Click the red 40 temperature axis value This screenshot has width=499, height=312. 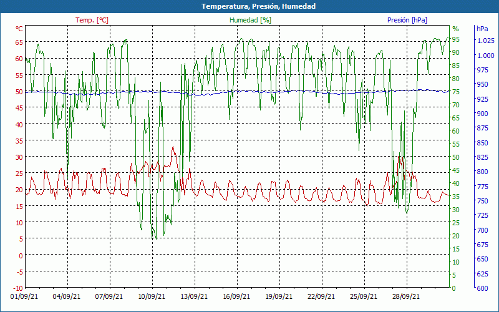pos(19,124)
